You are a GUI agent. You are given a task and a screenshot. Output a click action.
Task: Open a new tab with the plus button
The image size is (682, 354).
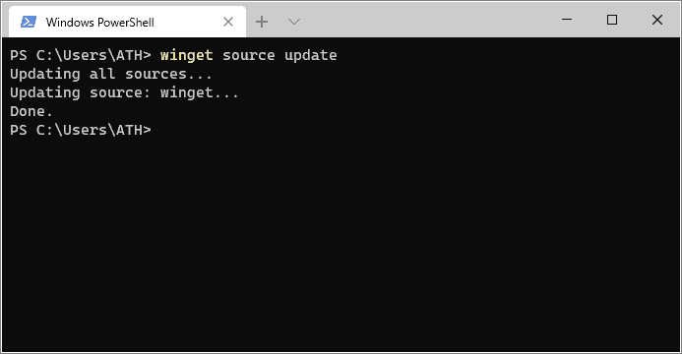pyautogui.click(x=262, y=22)
